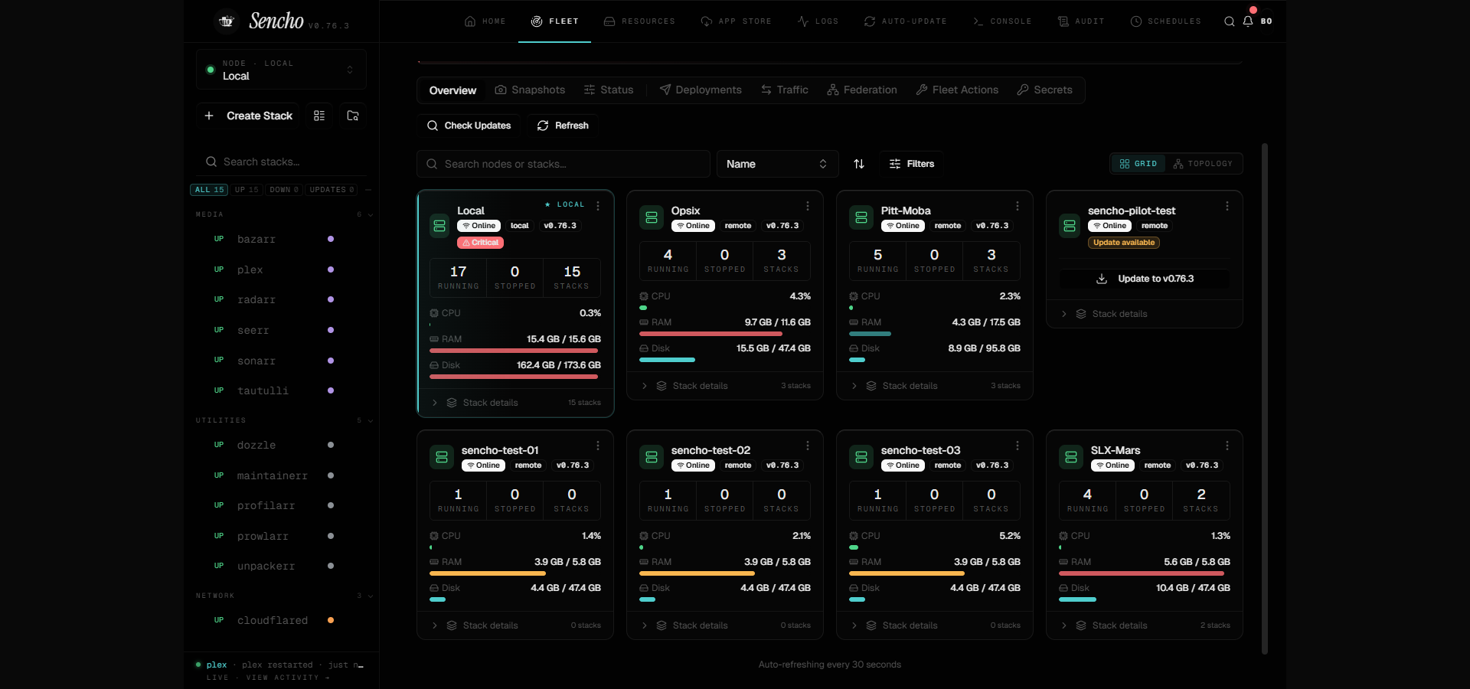Click the search magnifier icon in header
Screen dimensions: 1470x689
tap(1229, 21)
